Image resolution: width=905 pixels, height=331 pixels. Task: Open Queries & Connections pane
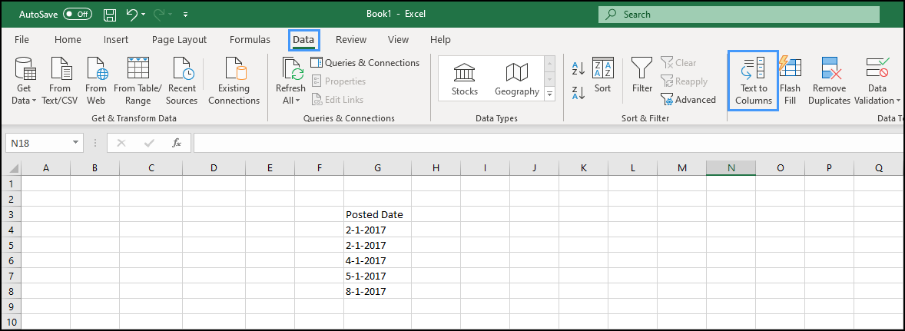[366, 63]
